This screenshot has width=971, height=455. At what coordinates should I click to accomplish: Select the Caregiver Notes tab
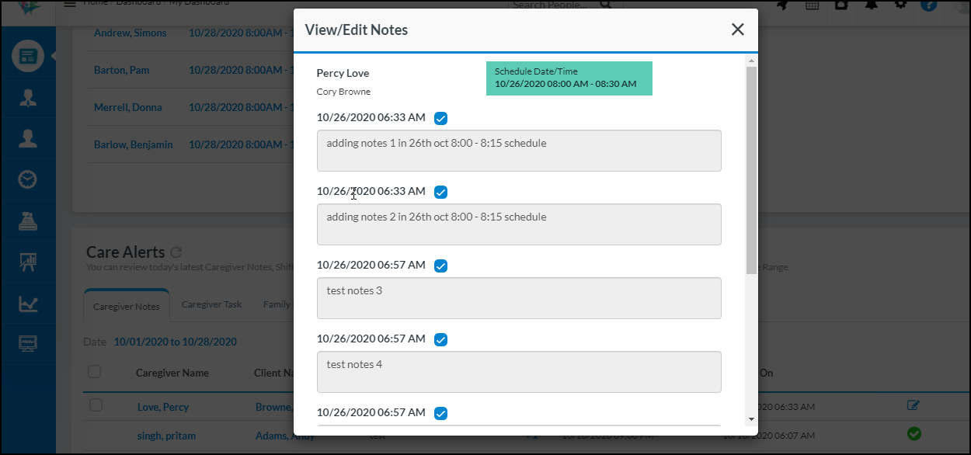pyautogui.click(x=126, y=306)
